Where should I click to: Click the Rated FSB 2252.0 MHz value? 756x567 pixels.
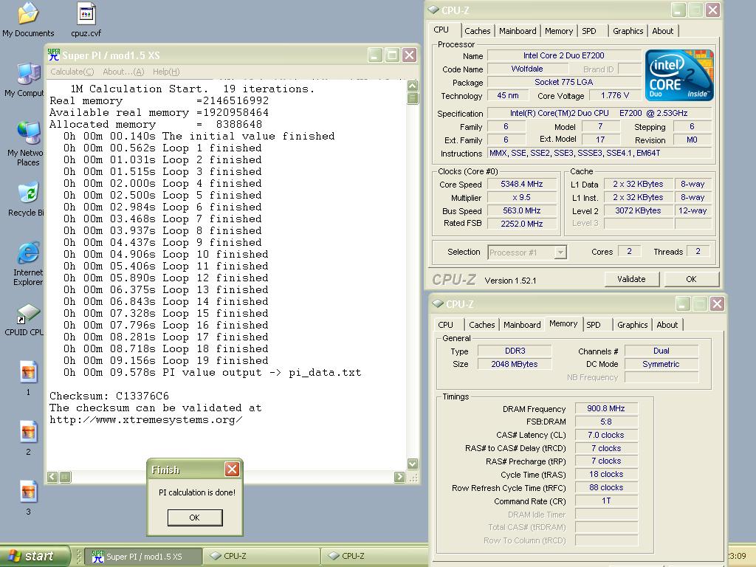[x=522, y=224]
